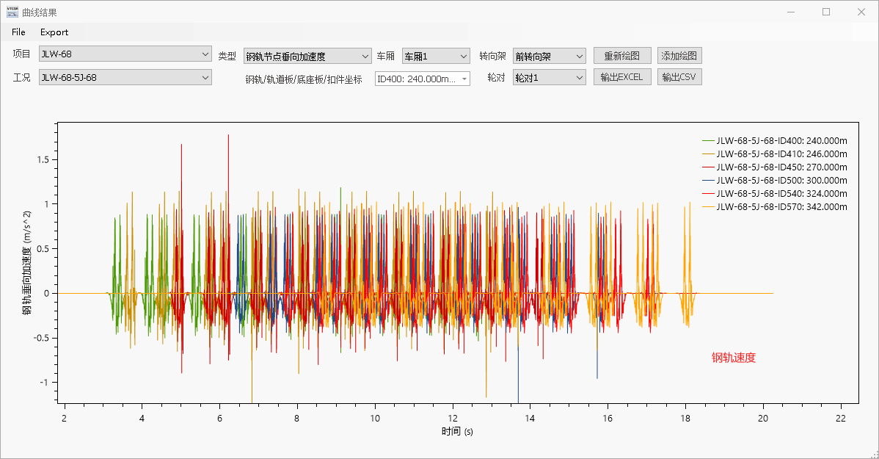Click the 时间 (s) x-axis label
The width and height of the screenshot is (879, 459).
[457, 431]
